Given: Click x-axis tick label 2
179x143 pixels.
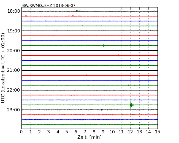Looking at the screenshot, I should tap(39, 132).
